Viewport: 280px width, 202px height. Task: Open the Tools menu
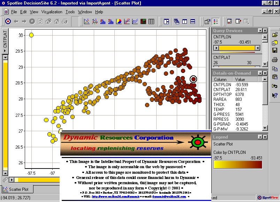point(70,12)
